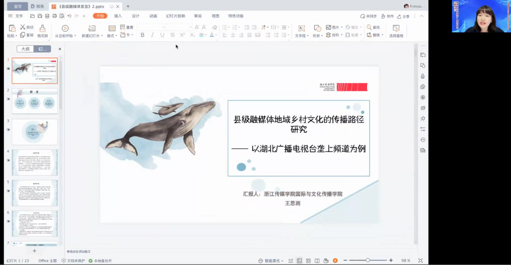Click the Cut (剪切) scissors icon
Image resolution: width=511 pixels, height=265 pixels.
tap(23, 27)
